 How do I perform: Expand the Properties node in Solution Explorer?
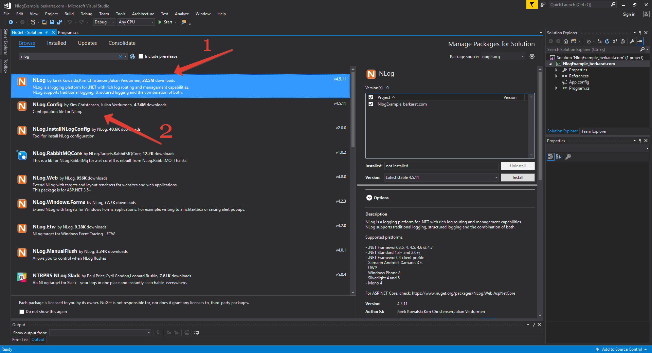coord(556,70)
